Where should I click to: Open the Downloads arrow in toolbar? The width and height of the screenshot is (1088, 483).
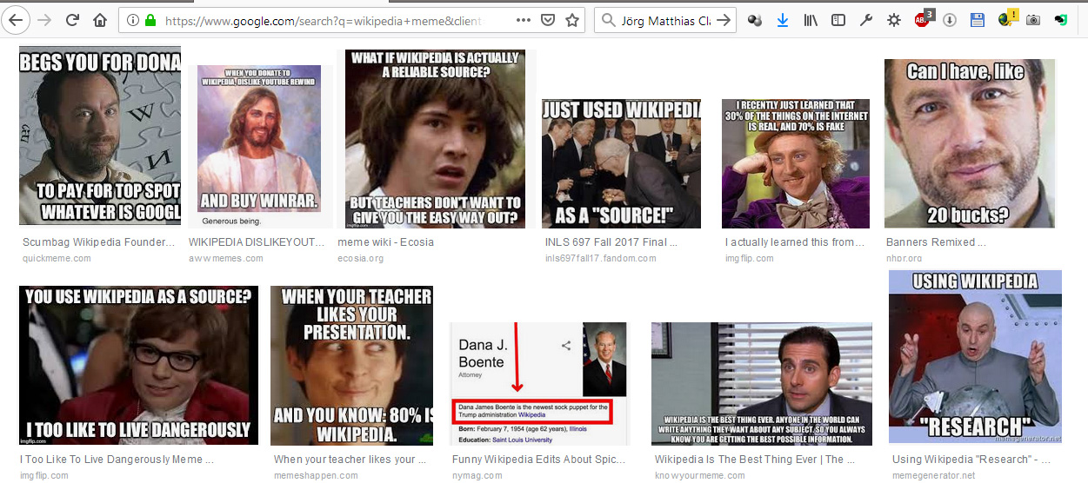782,20
